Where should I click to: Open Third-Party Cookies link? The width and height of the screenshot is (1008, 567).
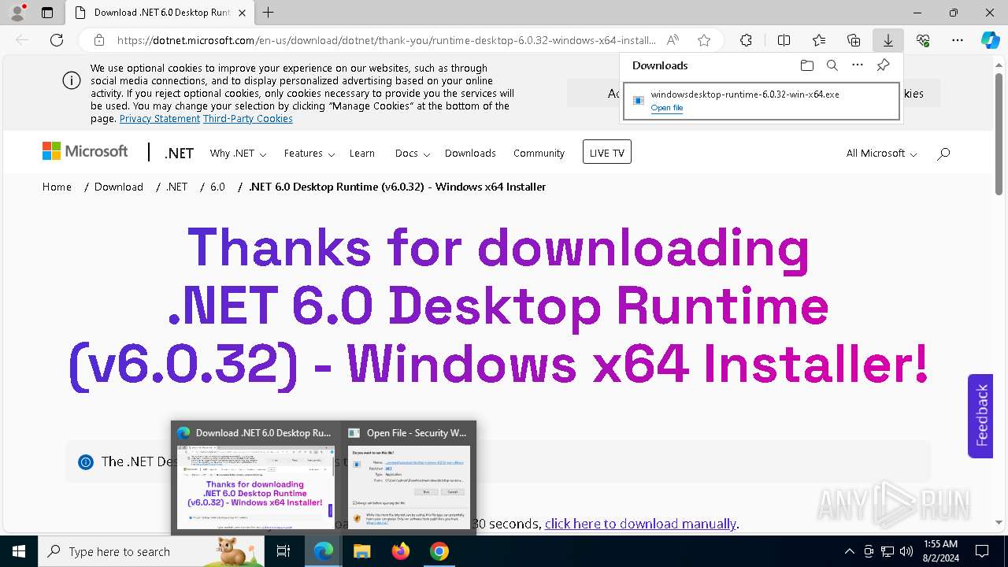coord(248,119)
